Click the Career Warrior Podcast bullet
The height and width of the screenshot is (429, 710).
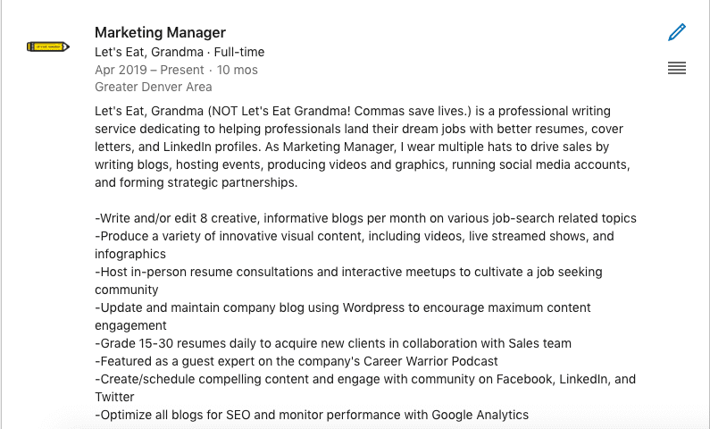coord(297,361)
